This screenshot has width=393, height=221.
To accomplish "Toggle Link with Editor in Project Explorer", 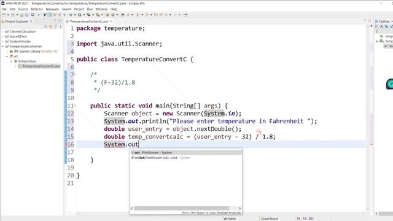I will (x=50, y=26).
